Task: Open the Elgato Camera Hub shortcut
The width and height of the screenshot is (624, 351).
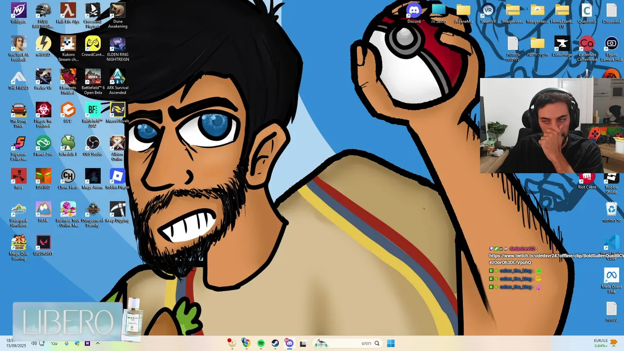Action: tap(611, 49)
